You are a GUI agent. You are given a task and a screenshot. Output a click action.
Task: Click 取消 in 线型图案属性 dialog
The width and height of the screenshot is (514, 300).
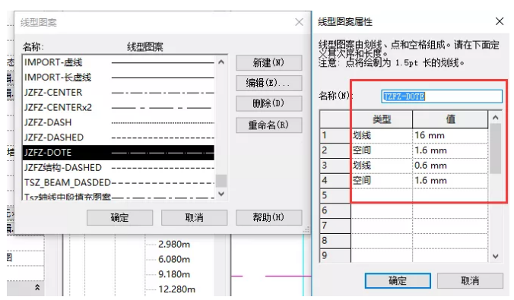[470, 281]
